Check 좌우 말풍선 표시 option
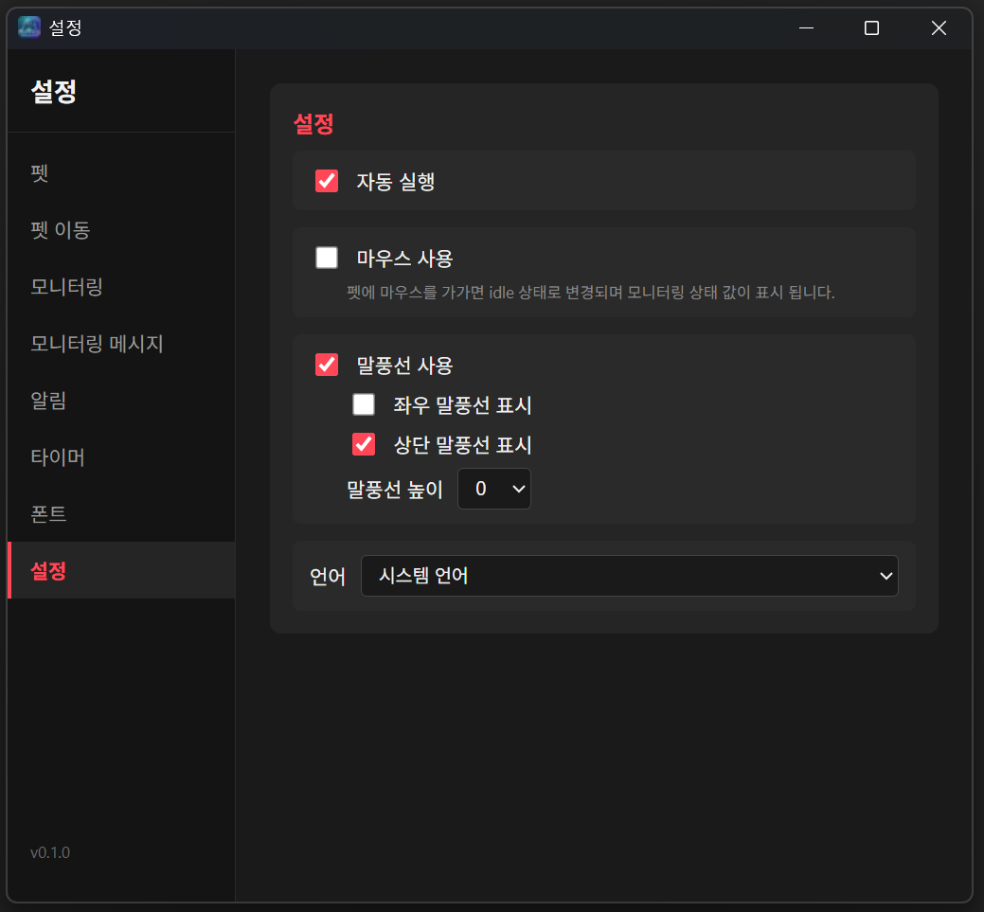 [364, 404]
